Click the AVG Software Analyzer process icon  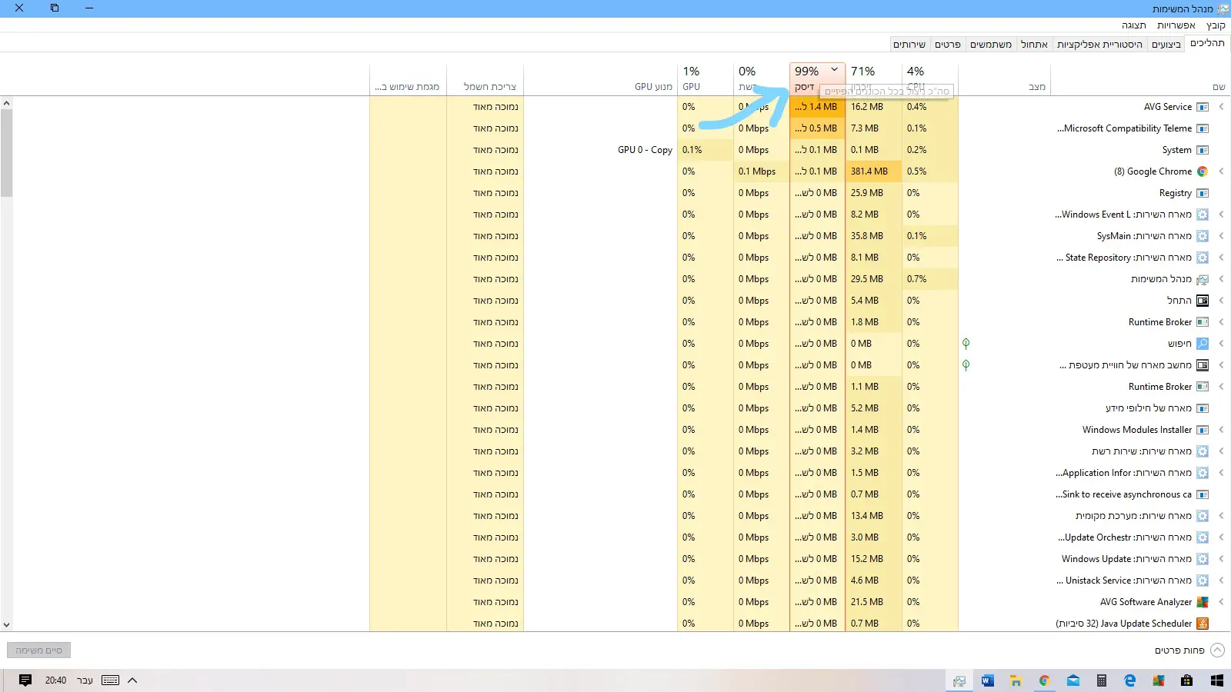click(x=1202, y=602)
